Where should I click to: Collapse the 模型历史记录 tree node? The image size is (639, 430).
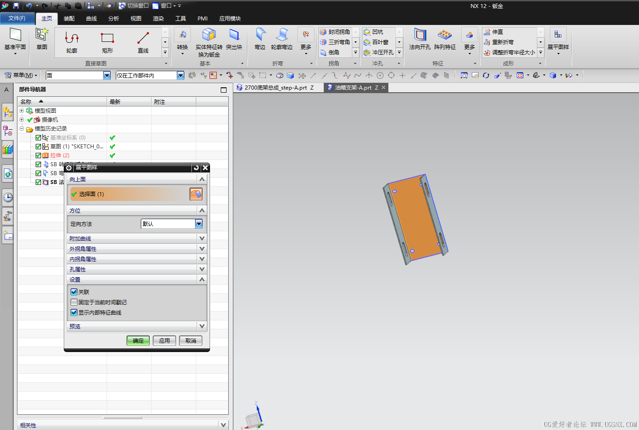[21, 128]
